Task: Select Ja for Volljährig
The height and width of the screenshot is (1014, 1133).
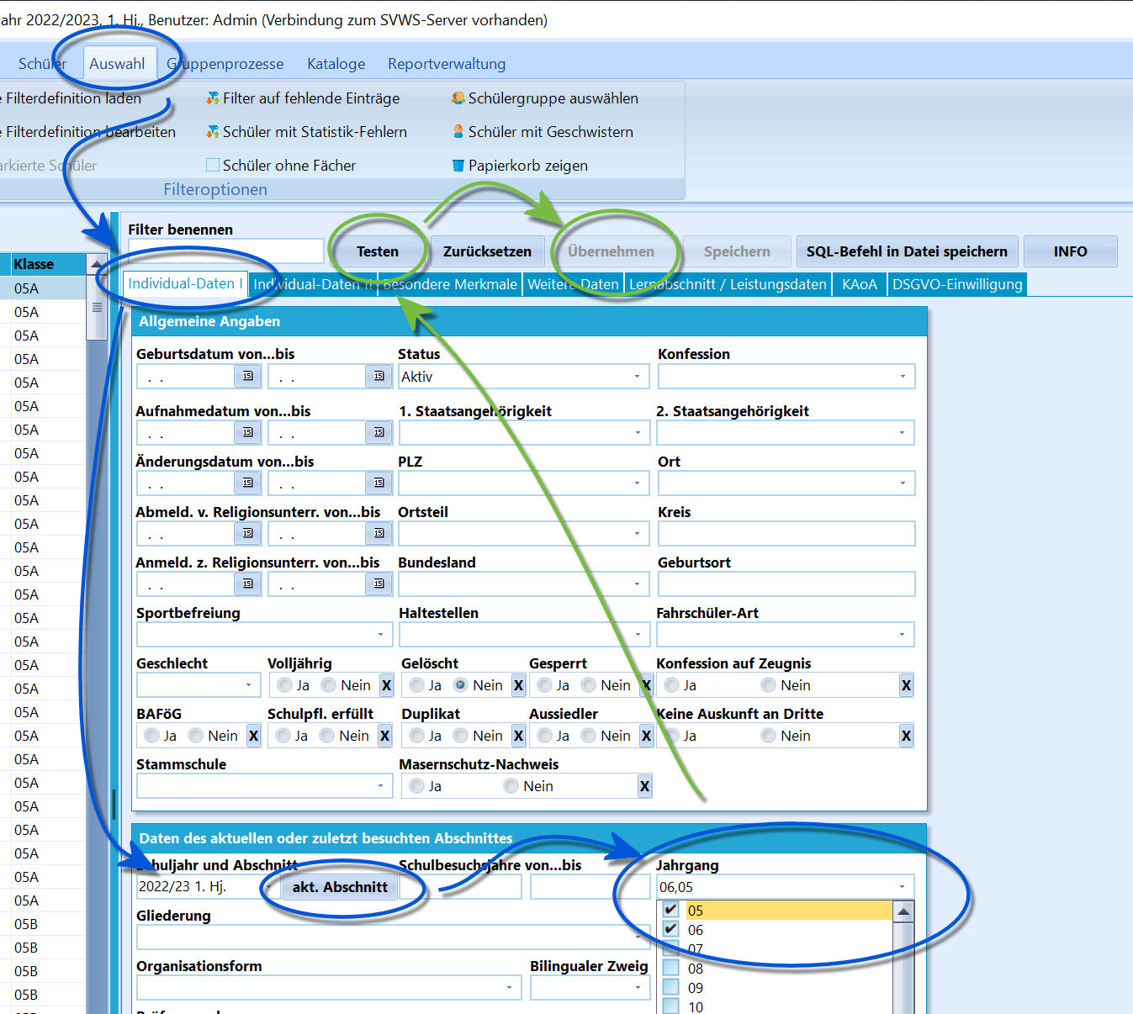Action: point(284,685)
